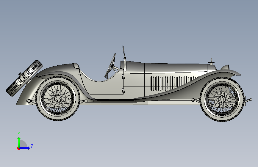This screenshot has width=258, height=167.
Task: Select the radiator cap atop the hood
Action: [212, 61]
